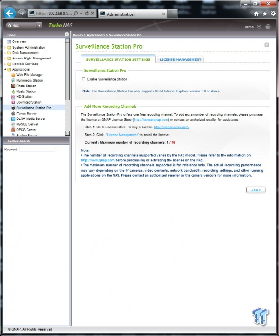Click the iTunes Server apple icon
This screenshot has width=279, height=336.
click(x=13, y=114)
